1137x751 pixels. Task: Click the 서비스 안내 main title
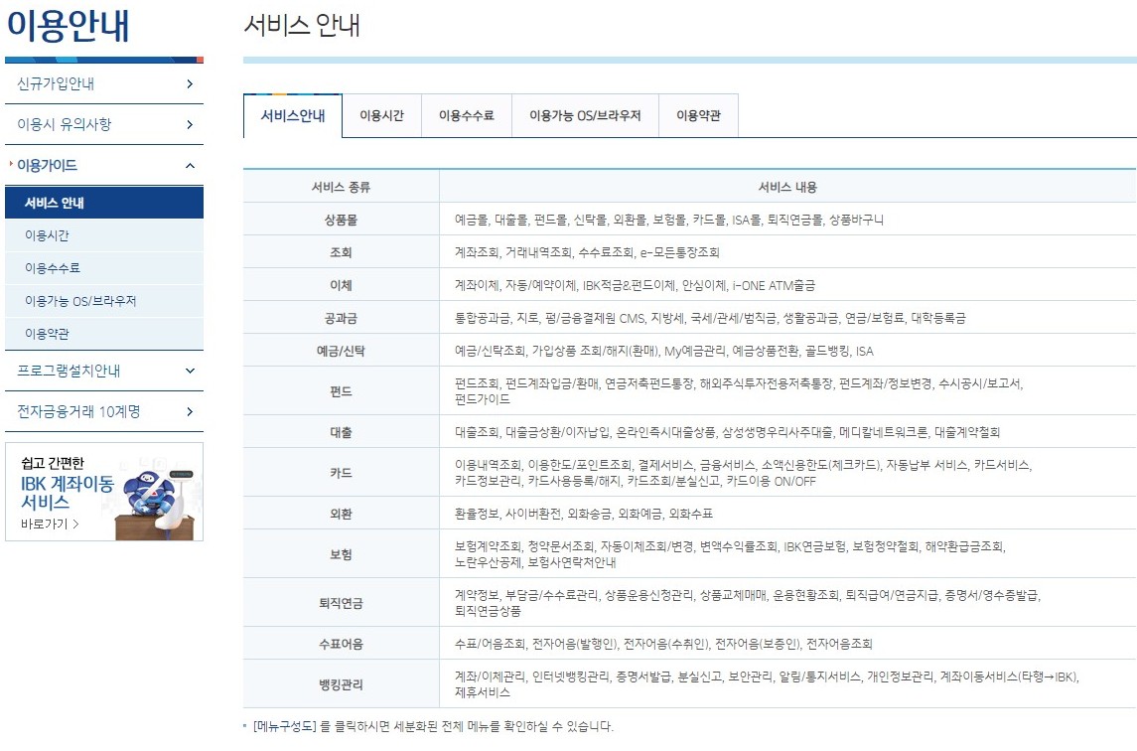[x=302, y=26]
